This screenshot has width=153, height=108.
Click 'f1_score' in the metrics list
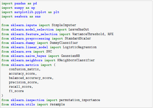[16, 91]
